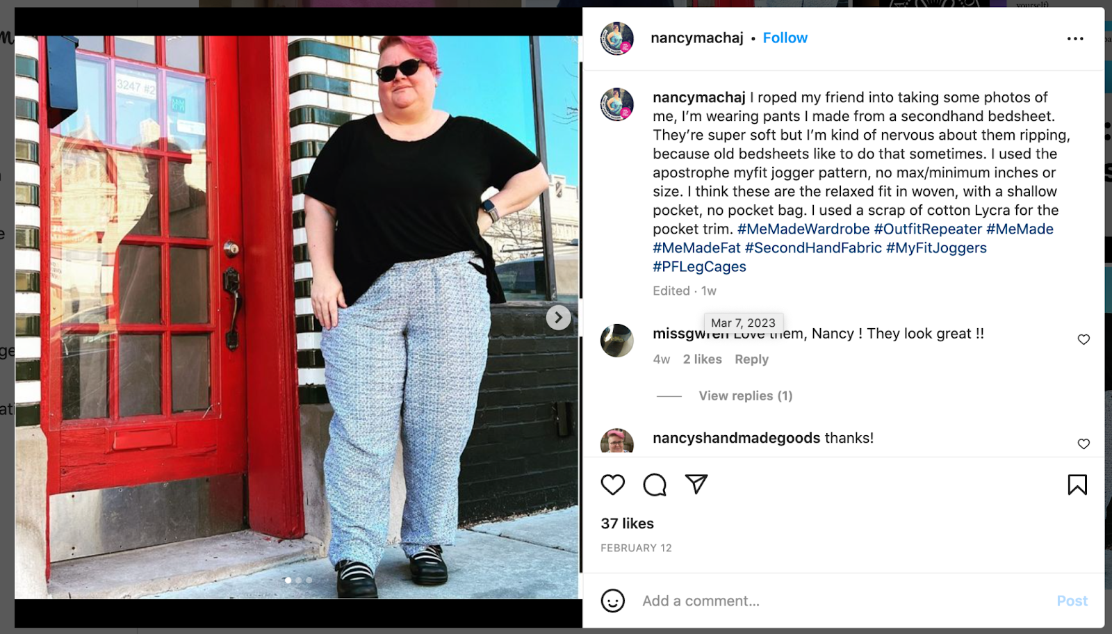This screenshot has height=634, width=1112.
Task: Open comments with the speech bubble icon
Action: [655, 485]
